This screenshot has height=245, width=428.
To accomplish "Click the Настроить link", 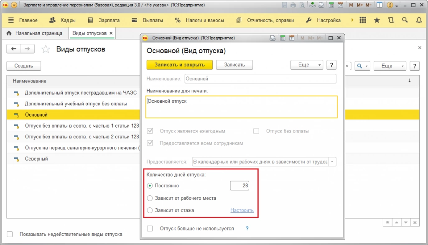I will (242, 210).
